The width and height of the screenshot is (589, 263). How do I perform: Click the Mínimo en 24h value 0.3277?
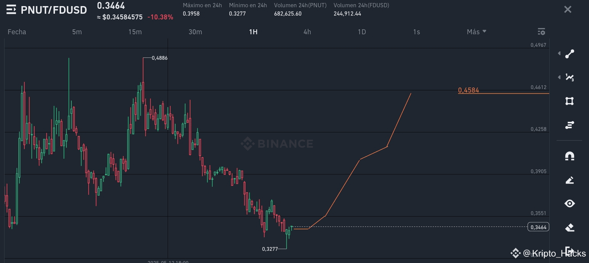[237, 14]
